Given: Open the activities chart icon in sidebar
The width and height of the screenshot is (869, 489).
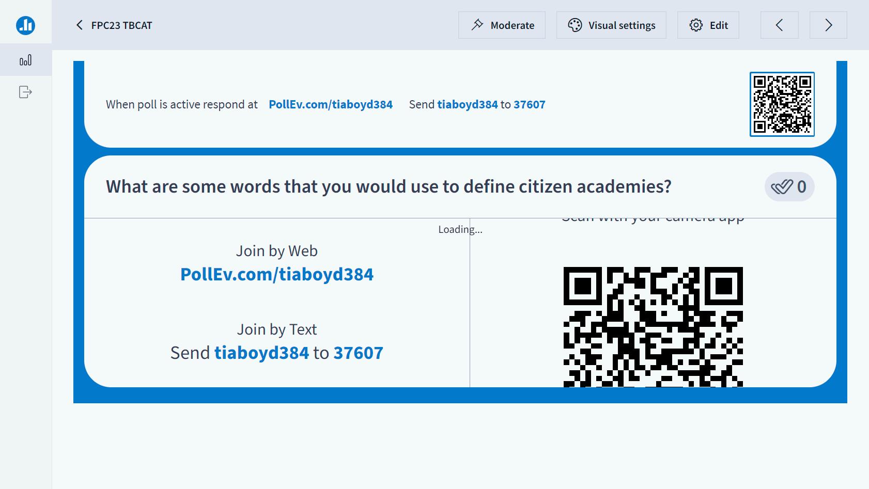Looking at the screenshot, I should pos(25,60).
